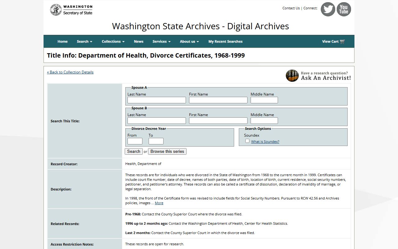The height and width of the screenshot is (249, 398).
Task: Click the 'Record Creator:' label
Action: 64,164
